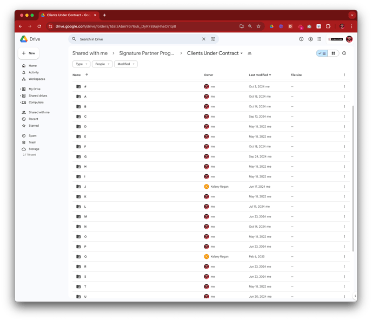
Task: Show the view details info icon
Action: 344,53
